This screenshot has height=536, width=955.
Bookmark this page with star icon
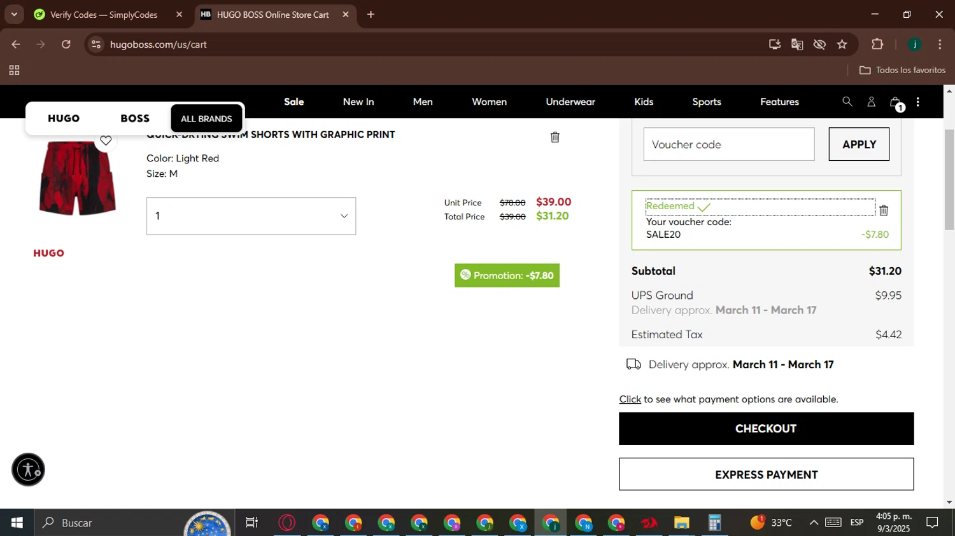842,45
